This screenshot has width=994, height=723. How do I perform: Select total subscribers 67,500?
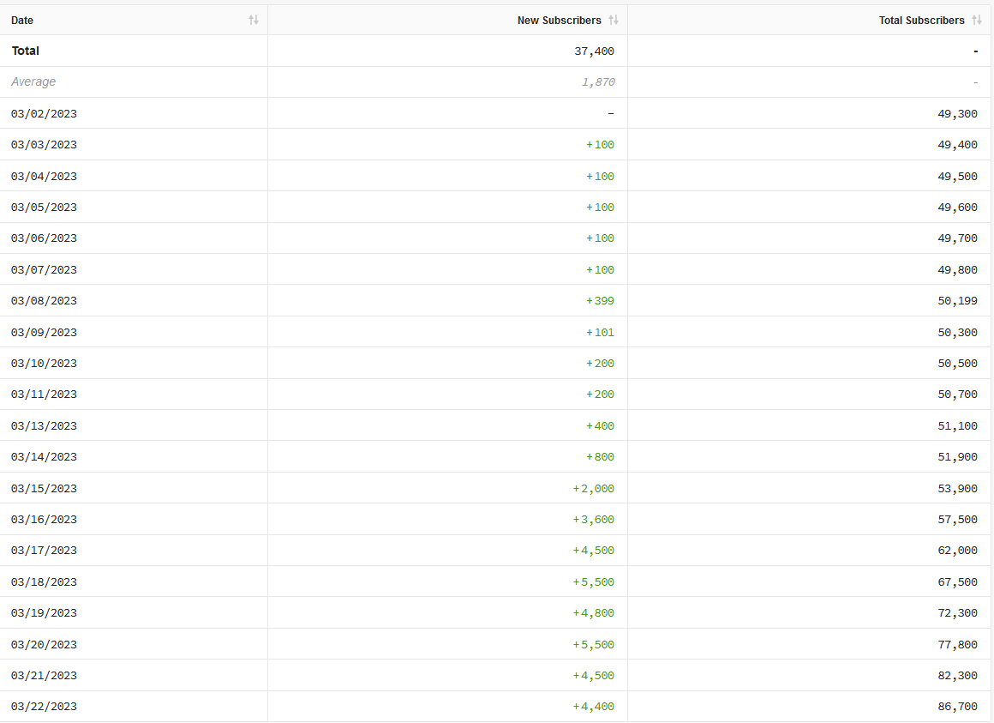click(957, 582)
